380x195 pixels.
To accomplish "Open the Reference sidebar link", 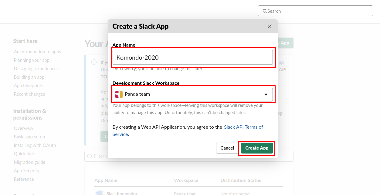I will [24, 179].
